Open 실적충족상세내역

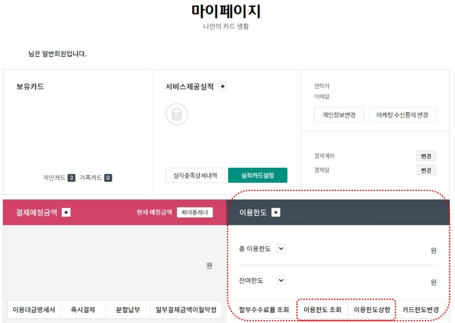[195, 176]
